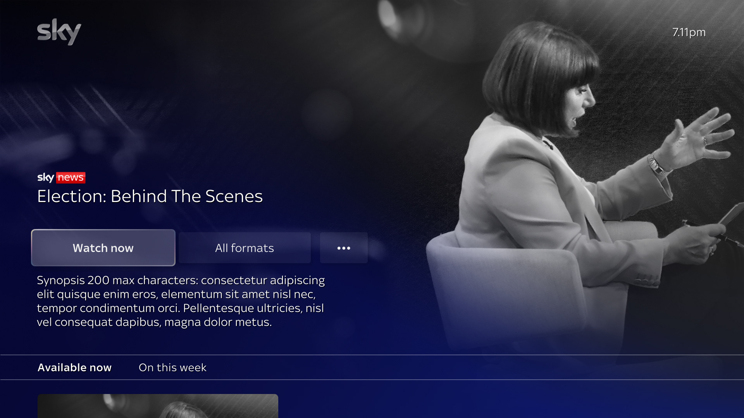Viewport: 744px width, 418px height.
Task: Select the episode thumbnail below Available now
Action: 158,406
